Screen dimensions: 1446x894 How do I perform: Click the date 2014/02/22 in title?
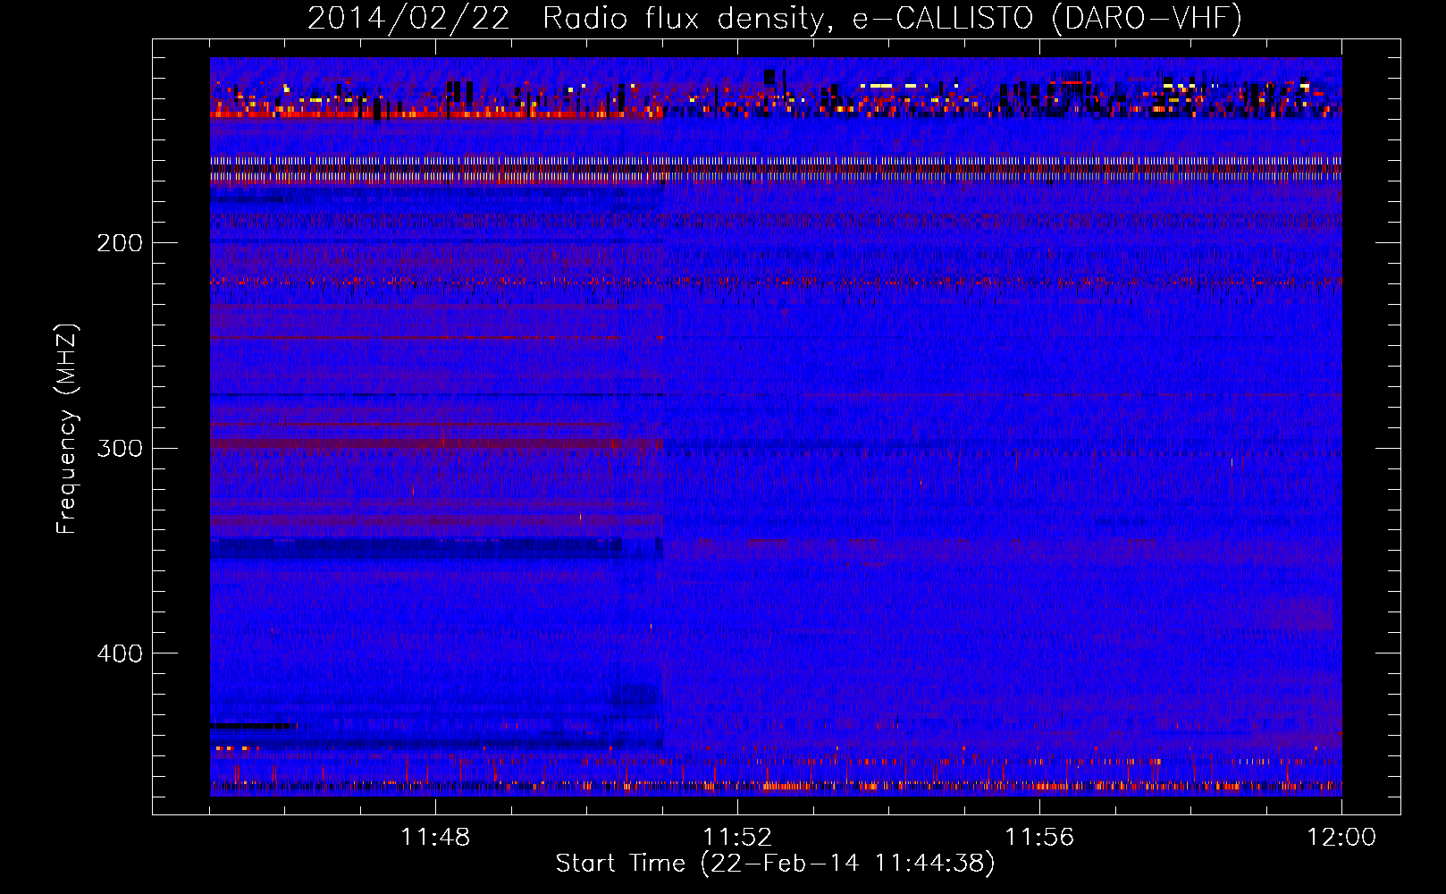tap(408, 19)
